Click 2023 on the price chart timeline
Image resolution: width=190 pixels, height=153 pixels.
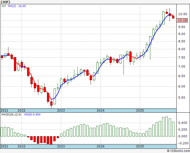(x=61, y=110)
